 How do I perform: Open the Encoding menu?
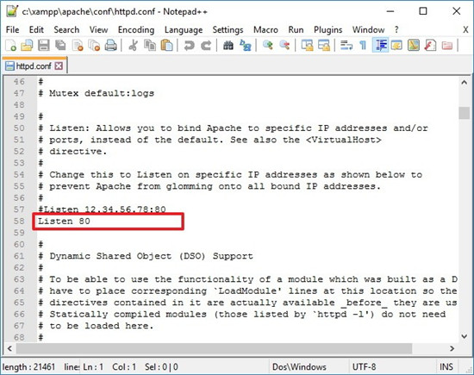(136, 29)
